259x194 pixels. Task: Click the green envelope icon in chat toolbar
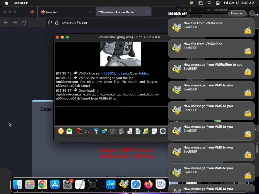coord(69,131)
